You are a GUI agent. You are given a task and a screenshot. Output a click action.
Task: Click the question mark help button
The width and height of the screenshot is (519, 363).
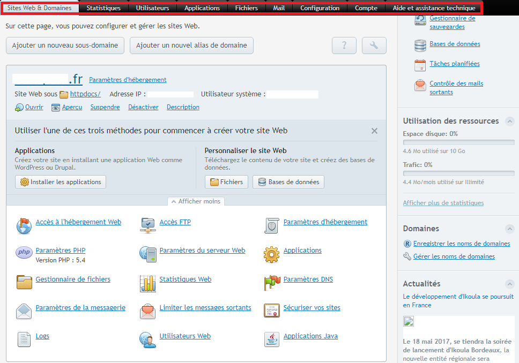point(344,46)
